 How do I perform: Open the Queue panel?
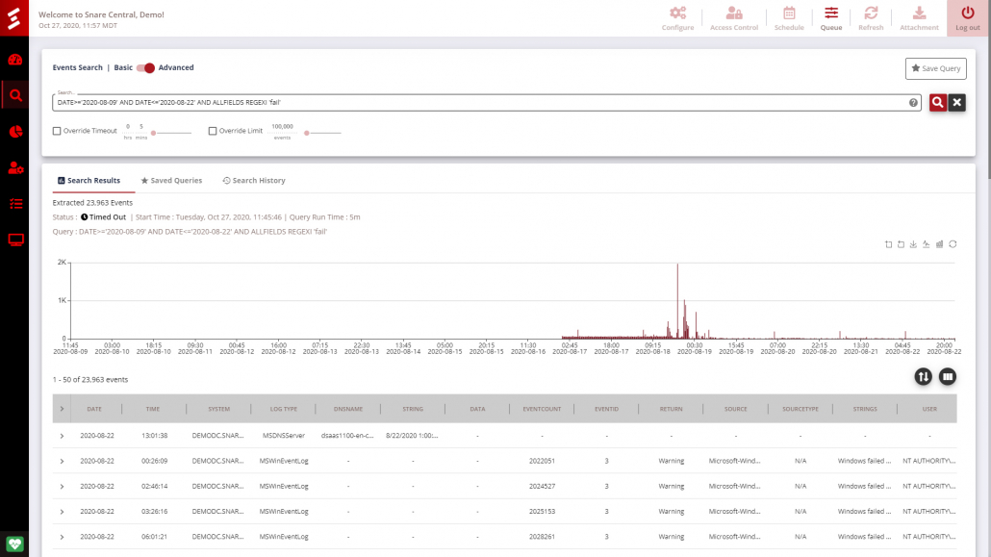(x=831, y=18)
